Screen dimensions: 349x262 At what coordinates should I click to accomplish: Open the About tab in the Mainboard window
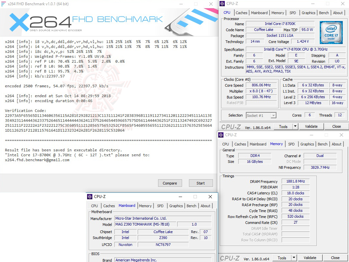(205, 206)
